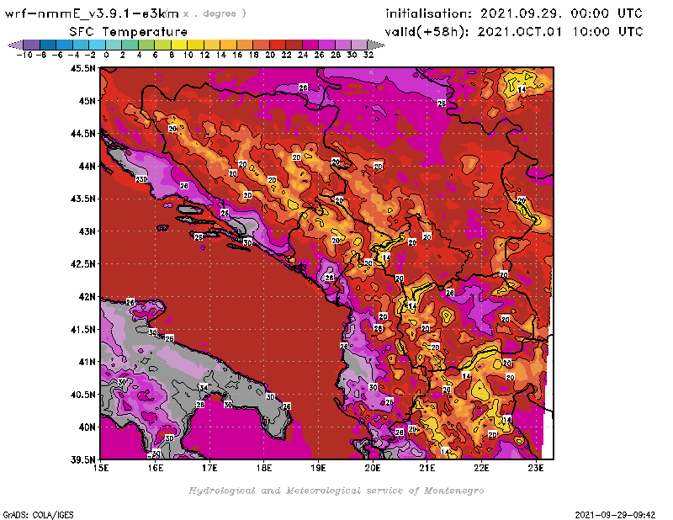
Task: Click the '23E' longitude label
Action: pyautogui.click(x=536, y=468)
